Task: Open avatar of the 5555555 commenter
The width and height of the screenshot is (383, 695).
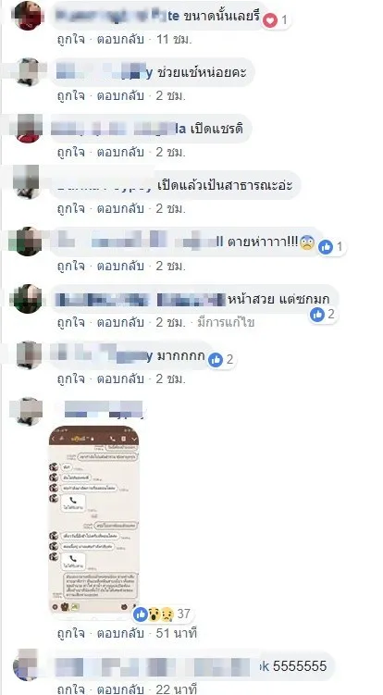Action: [x=27, y=664]
